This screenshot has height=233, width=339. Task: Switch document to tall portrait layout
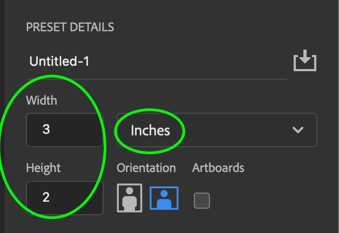pyautogui.click(x=130, y=198)
